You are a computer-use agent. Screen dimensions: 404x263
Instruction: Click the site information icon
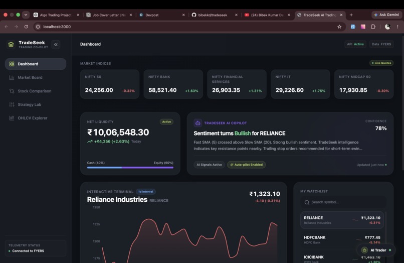point(38,27)
